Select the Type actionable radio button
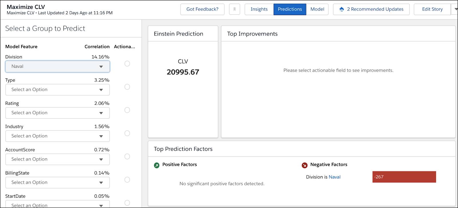The height and width of the screenshot is (208, 458). pos(127,87)
